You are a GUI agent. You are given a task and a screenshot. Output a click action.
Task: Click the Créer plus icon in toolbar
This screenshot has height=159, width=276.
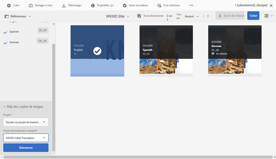tap(9, 6)
